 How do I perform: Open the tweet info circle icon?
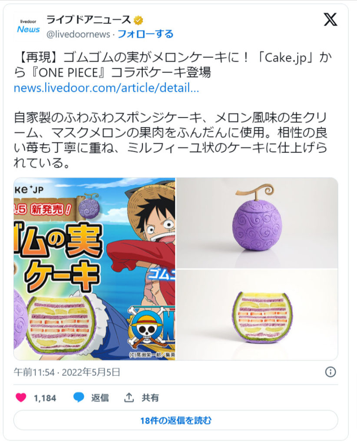tap(331, 372)
